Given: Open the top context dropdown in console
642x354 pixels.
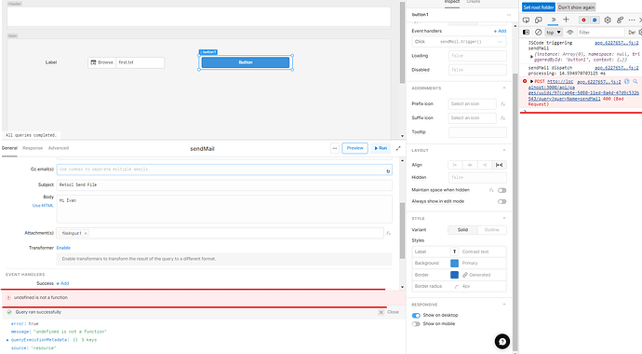Looking at the screenshot, I should pos(554,32).
